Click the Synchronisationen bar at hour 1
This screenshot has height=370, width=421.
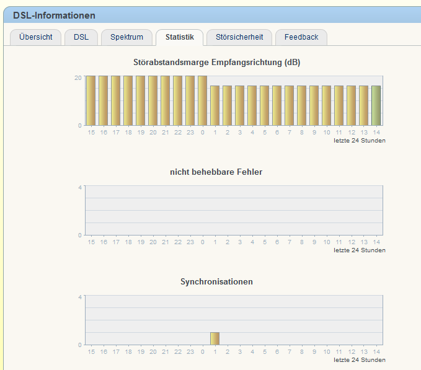[215, 338]
